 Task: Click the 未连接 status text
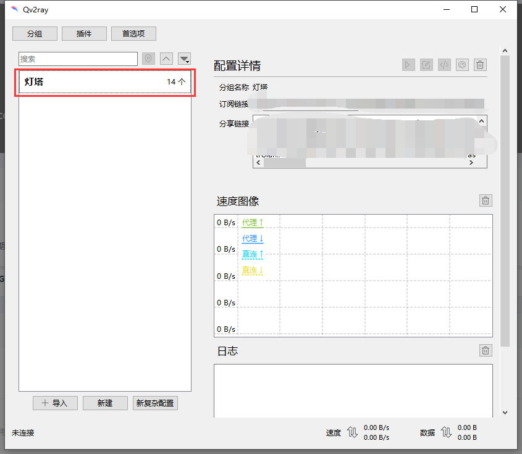click(x=23, y=433)
